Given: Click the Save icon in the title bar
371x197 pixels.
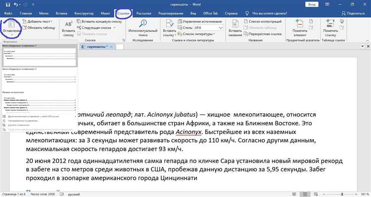Looking at the screenshot, I should pyautogui.click(x=8, y=4).
